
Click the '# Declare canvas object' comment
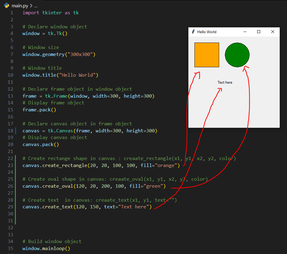(x=77, y=124)
